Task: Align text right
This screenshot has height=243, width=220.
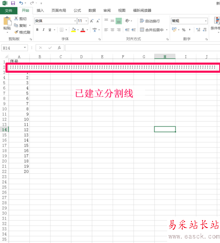Action: tap(119, 30)
